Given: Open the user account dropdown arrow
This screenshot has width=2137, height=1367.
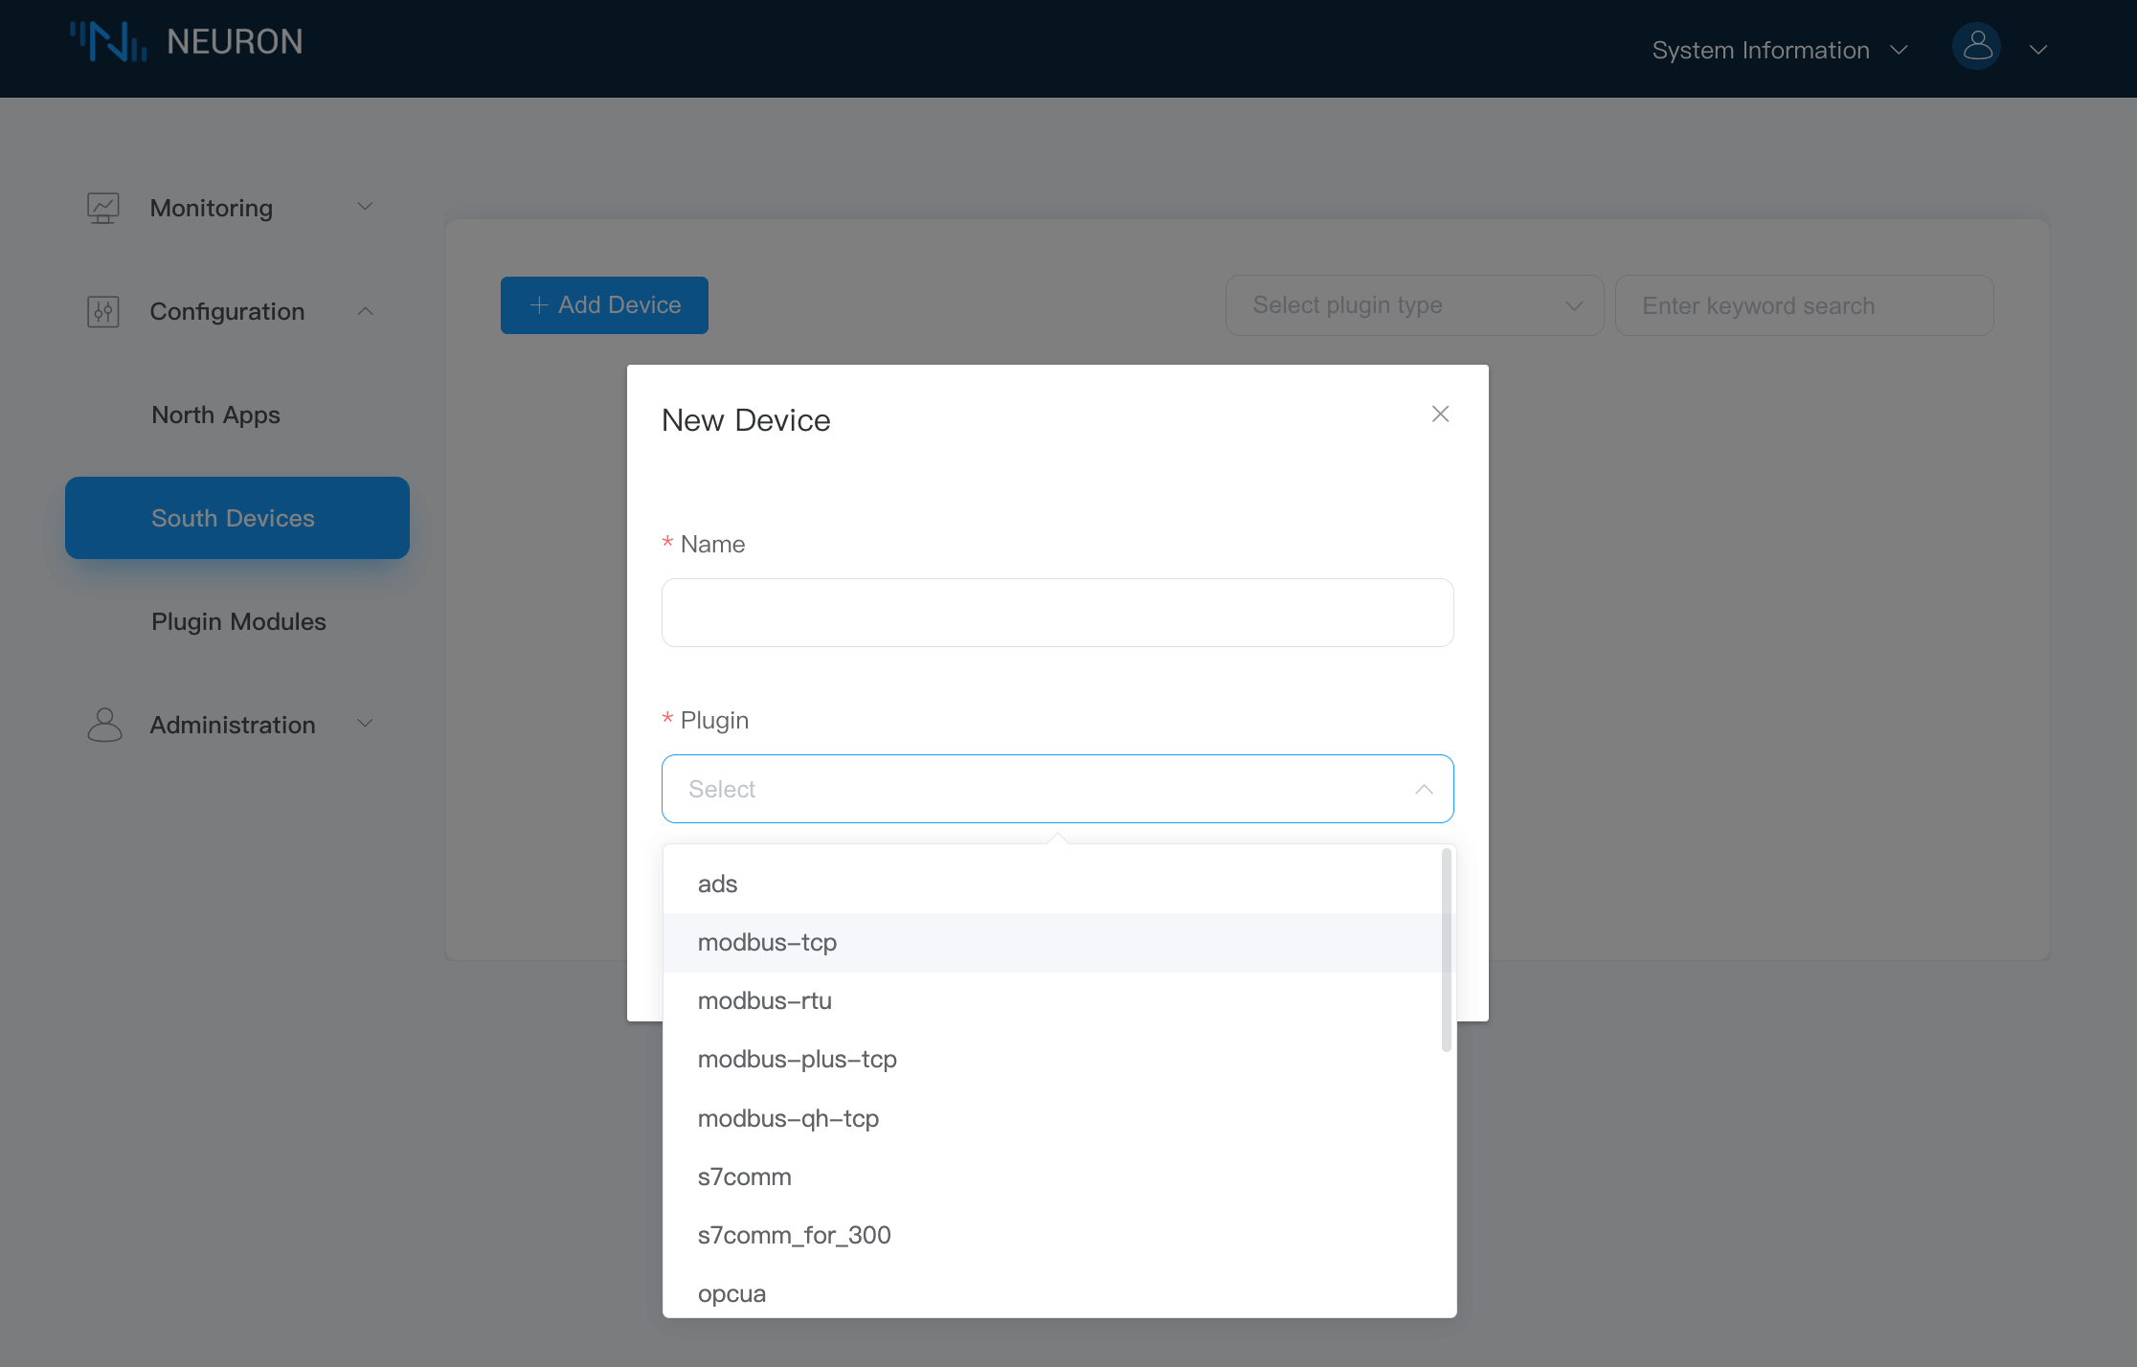Looking at the screenshot, I should point(2038,50).
